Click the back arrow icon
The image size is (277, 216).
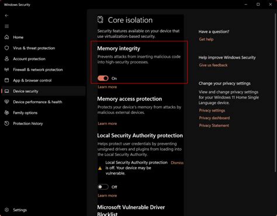pos(6,15)
